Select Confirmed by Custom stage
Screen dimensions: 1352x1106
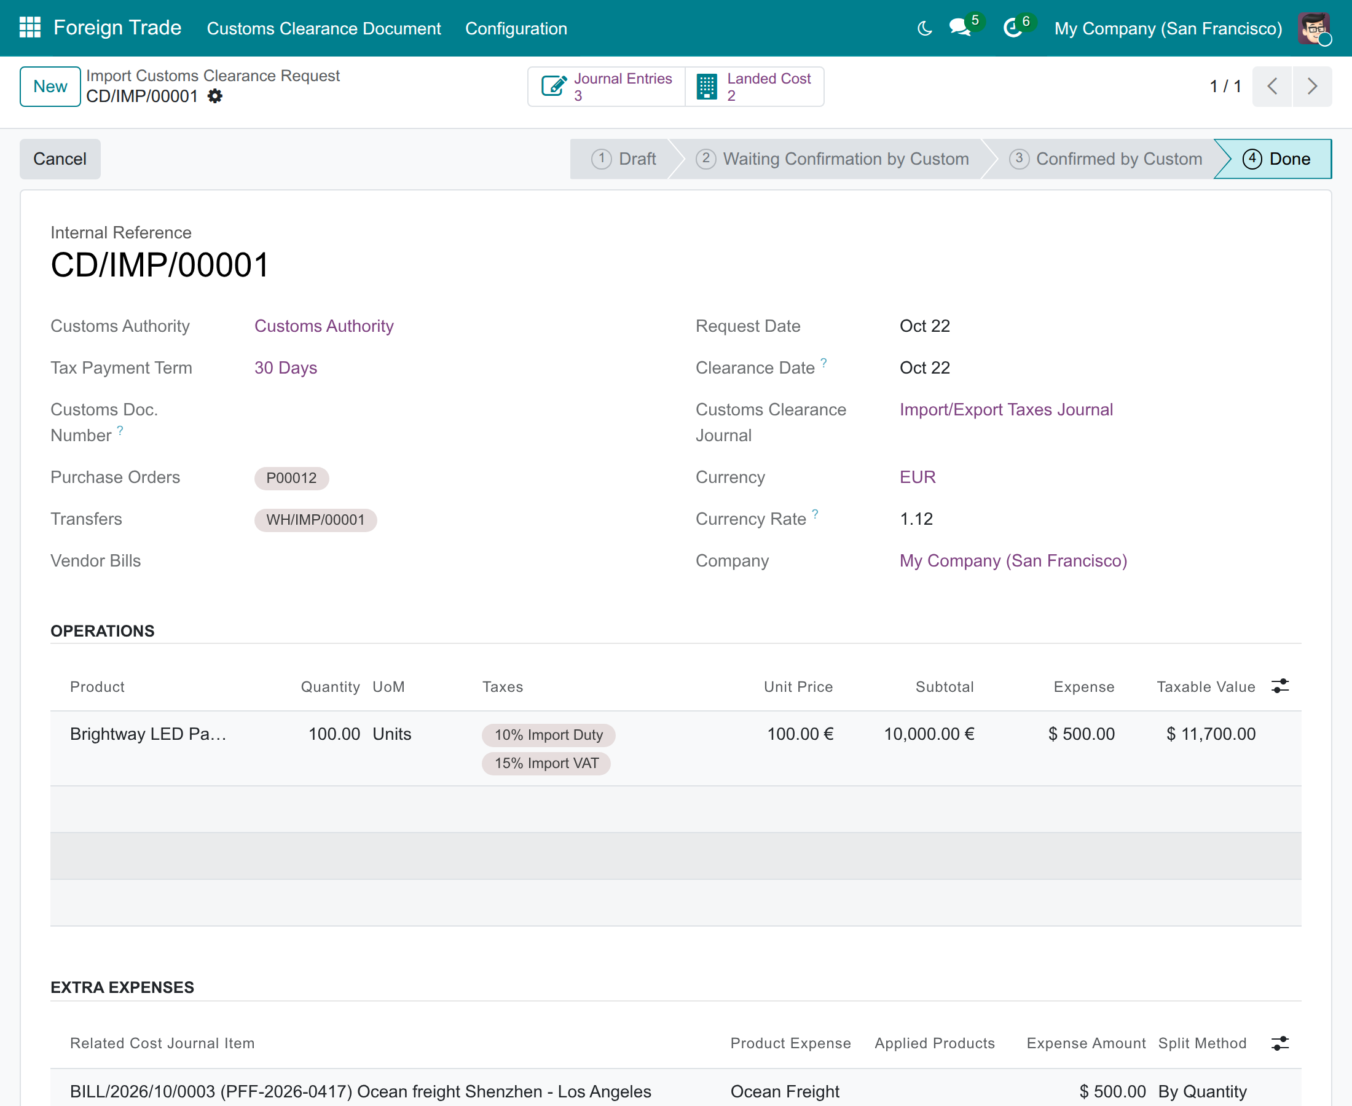point(1106,159)
